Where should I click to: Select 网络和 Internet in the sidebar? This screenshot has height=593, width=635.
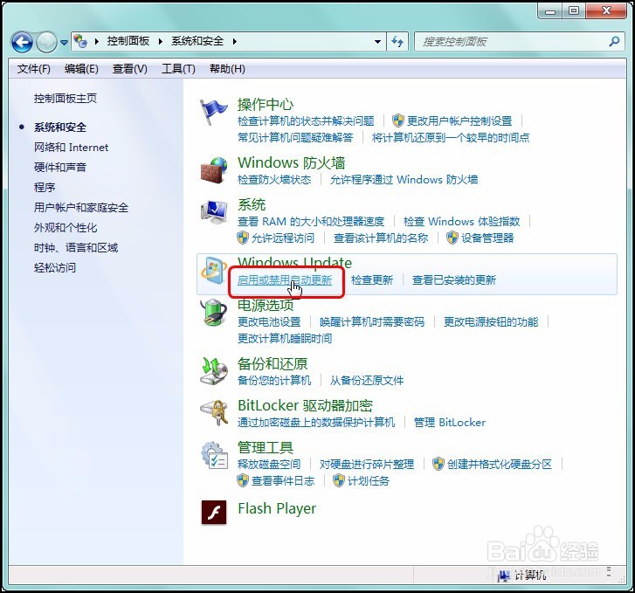click(71, 148)
